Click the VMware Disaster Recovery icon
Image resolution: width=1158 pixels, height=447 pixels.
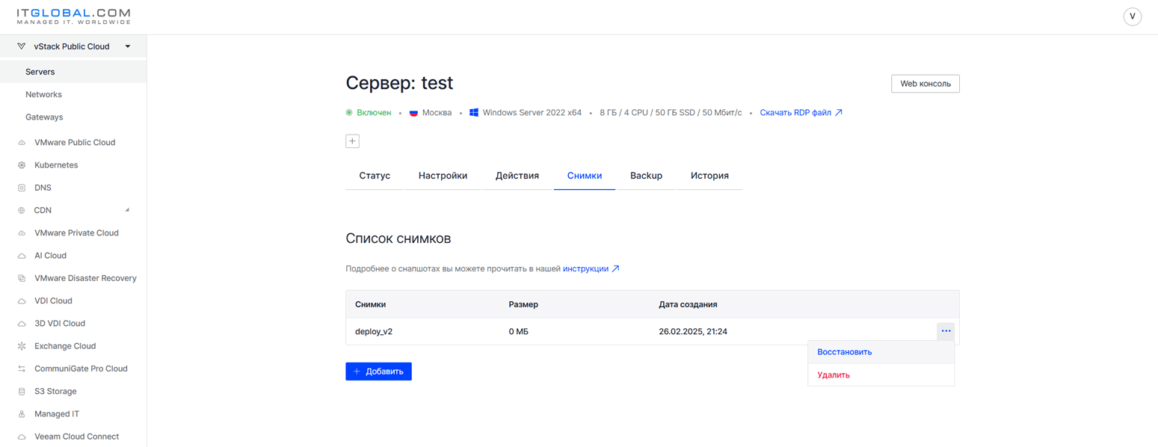[22, 278]
